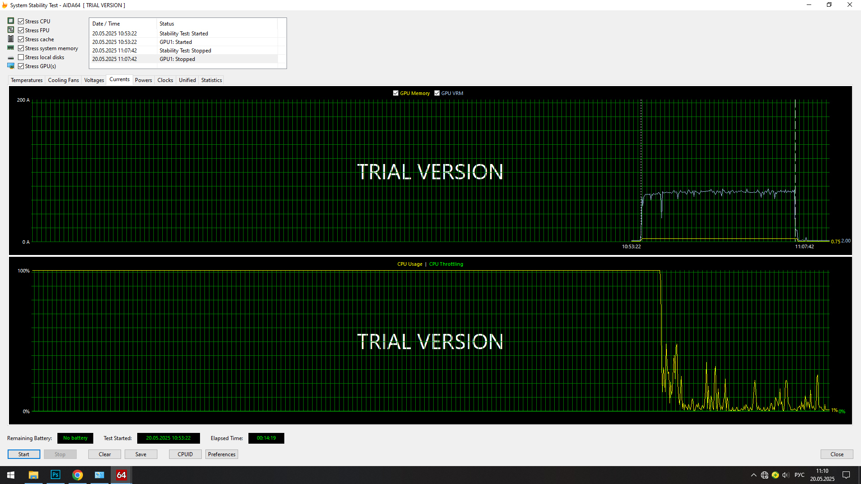Uncheck Stress system memory checkbox
Viewport: 861px width, 484px height.
(x=21, y=48)
